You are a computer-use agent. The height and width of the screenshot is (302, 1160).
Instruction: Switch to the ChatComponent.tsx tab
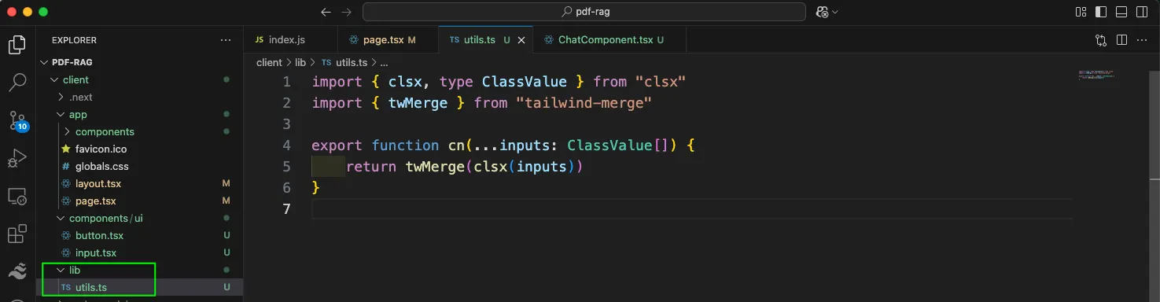(609, 40)
